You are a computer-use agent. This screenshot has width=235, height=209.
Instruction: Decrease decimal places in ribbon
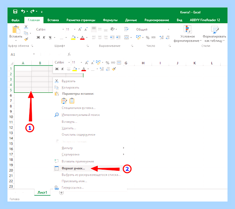coord(168,37)
